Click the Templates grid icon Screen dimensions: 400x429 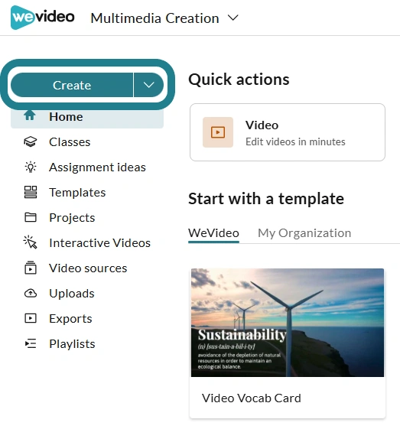(x=31, y=192)
